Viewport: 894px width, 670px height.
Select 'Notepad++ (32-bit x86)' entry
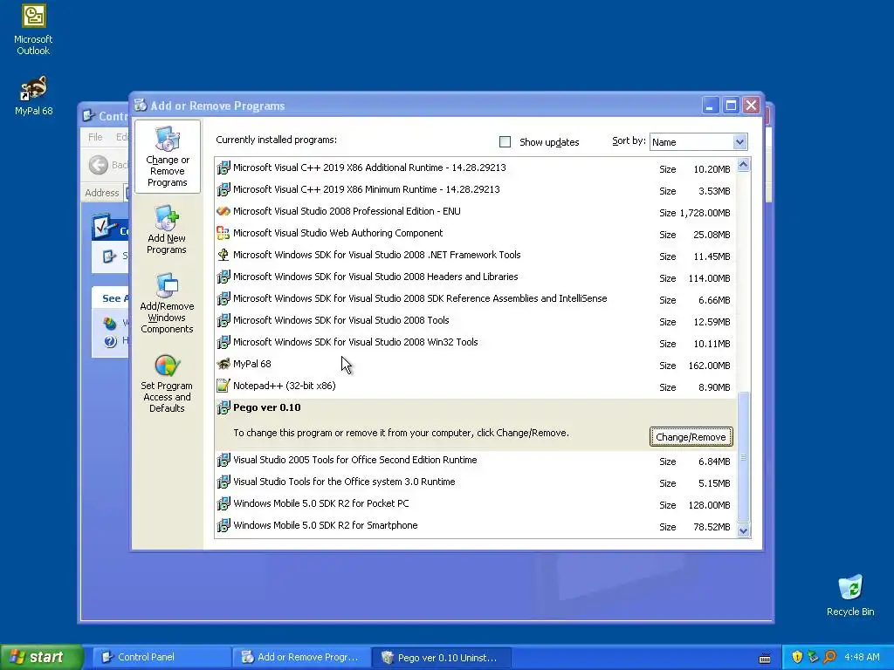coord(284,386)
